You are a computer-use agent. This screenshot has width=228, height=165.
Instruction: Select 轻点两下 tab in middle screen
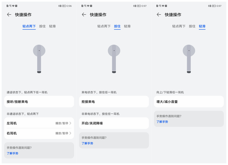coord(104,26)
